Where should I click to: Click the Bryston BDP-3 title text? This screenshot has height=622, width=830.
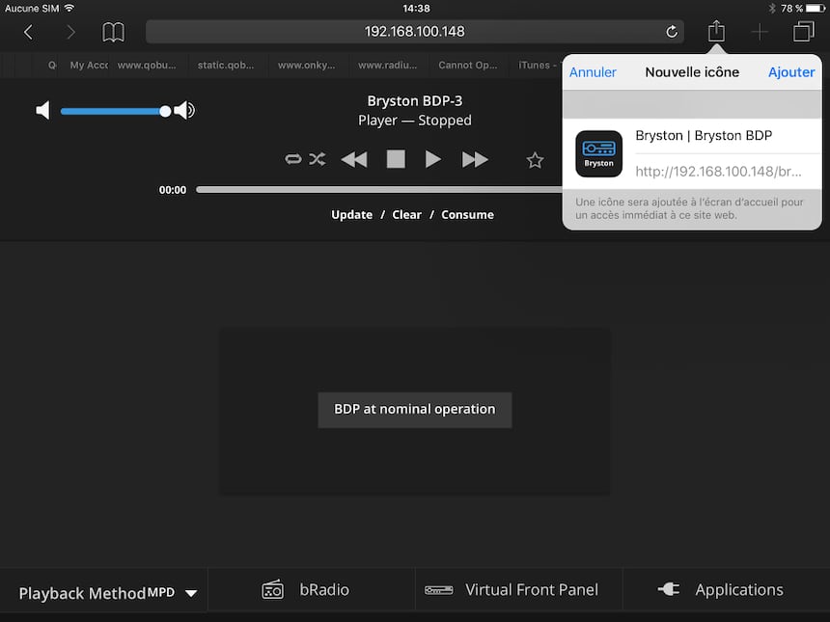click(x=414, y=101)
